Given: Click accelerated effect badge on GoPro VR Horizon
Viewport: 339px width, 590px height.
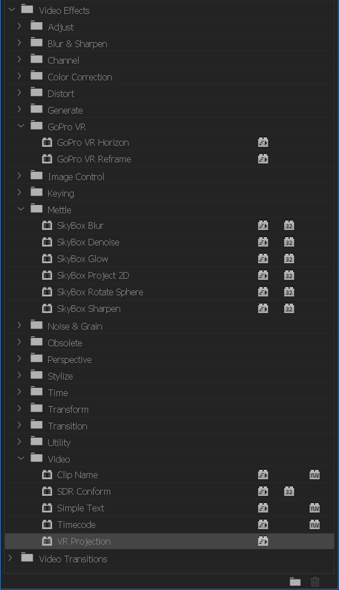Looking at the screenshot, I should click(x=263, y=142).
